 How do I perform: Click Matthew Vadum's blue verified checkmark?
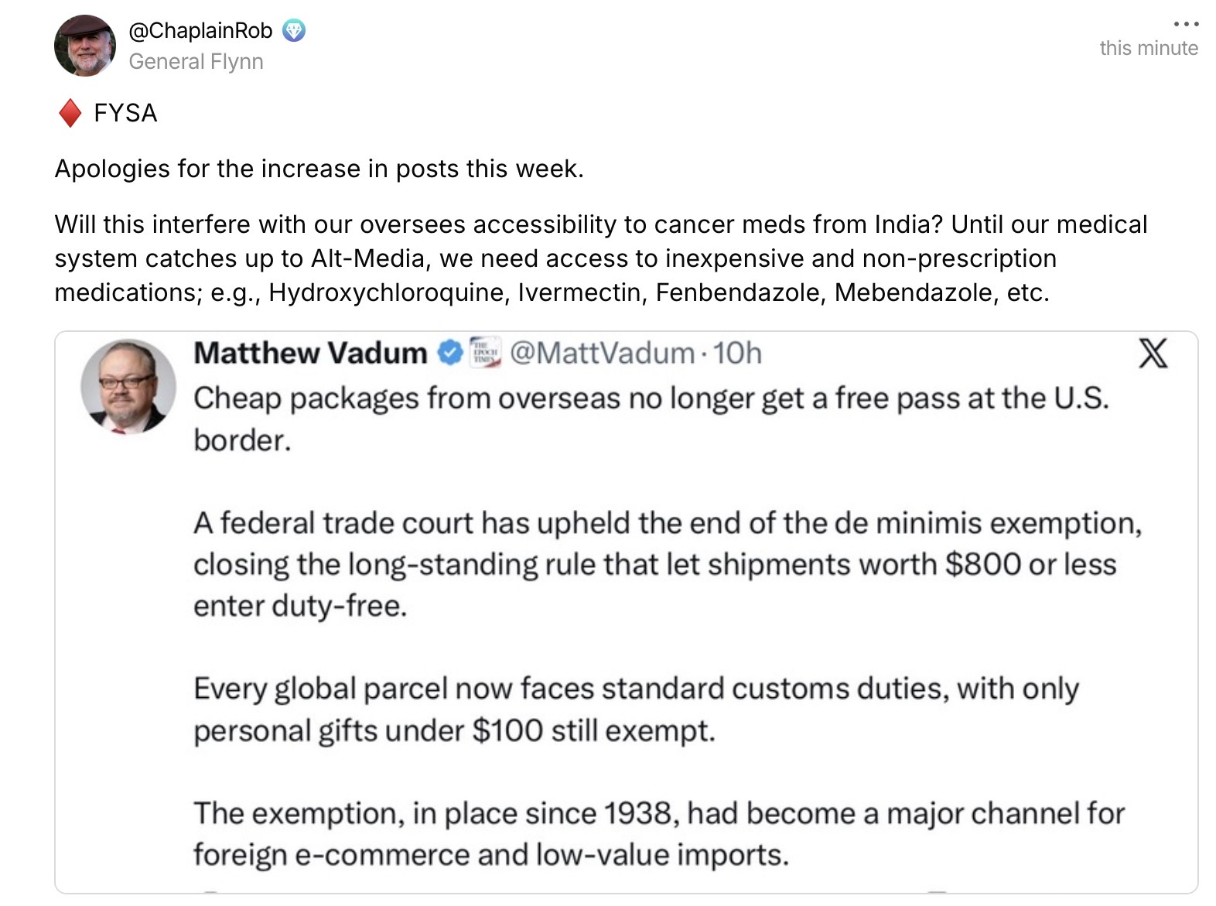pos(450,353)
